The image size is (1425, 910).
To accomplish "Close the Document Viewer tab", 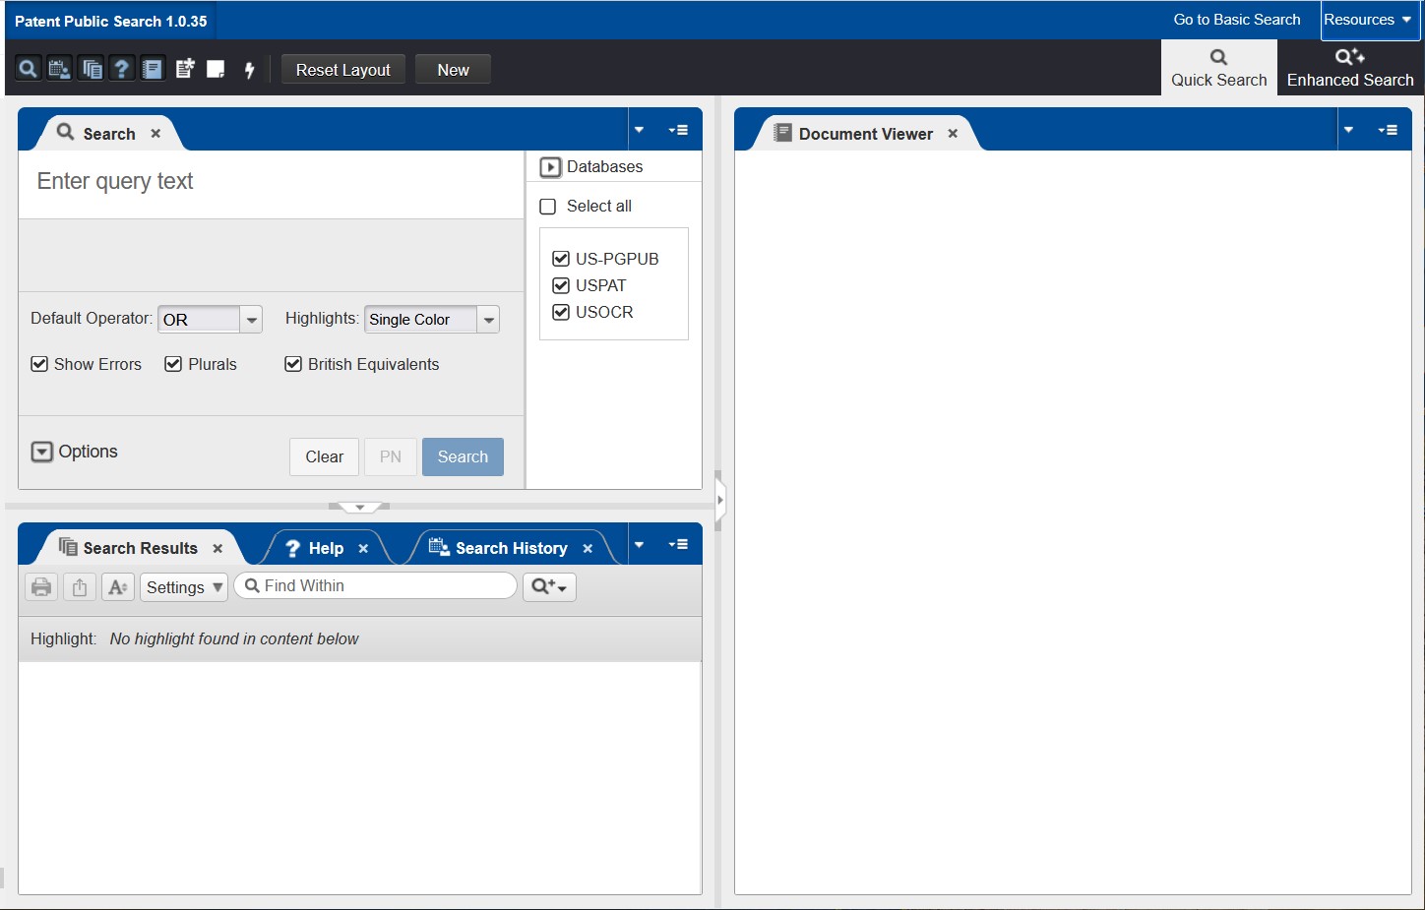I will pyautogui.click(x=953, y=134).
